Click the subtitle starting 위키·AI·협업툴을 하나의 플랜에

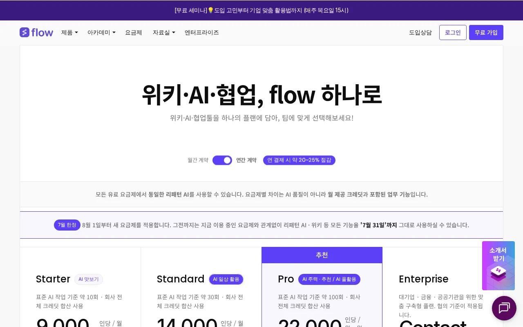point(261,118)
